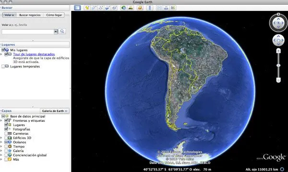The width and height of the screenshot is (288, 172).
Task: Enable the Edificios 3D layer checkbox
Action: click(6, 138)
